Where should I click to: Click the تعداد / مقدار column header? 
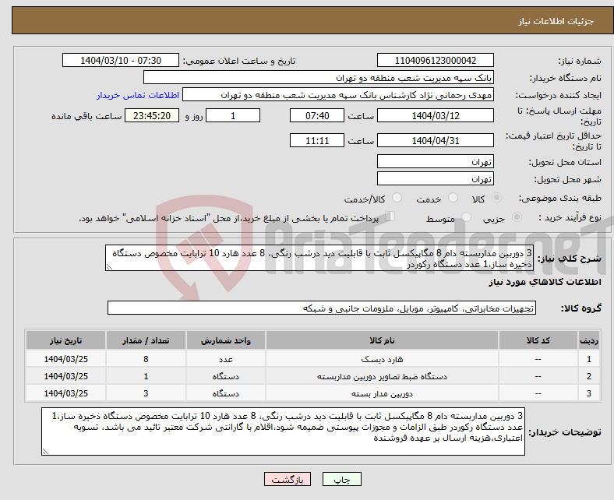146,340
